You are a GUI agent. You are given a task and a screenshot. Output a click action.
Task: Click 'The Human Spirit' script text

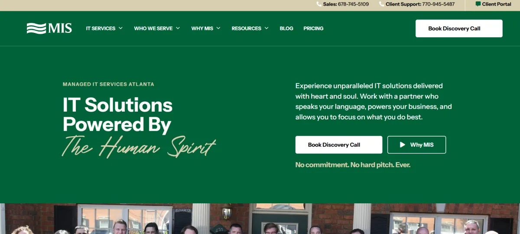tap(139, 147)
